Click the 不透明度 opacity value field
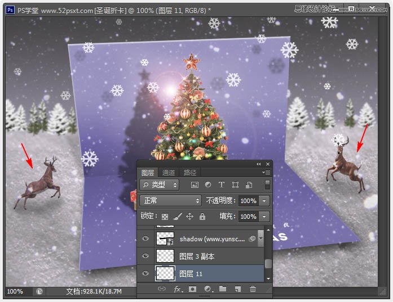This screenshot has width=393, height=302. [248, 201]
